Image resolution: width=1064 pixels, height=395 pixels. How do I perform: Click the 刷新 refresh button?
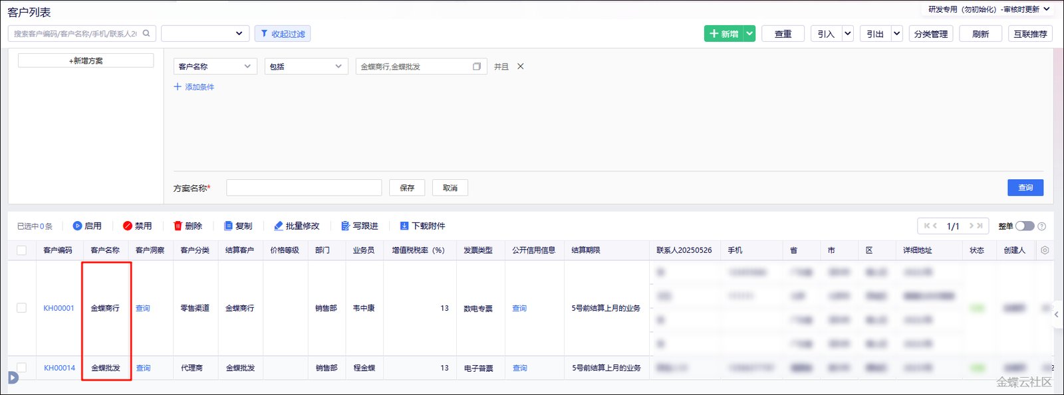pos(980,34)
